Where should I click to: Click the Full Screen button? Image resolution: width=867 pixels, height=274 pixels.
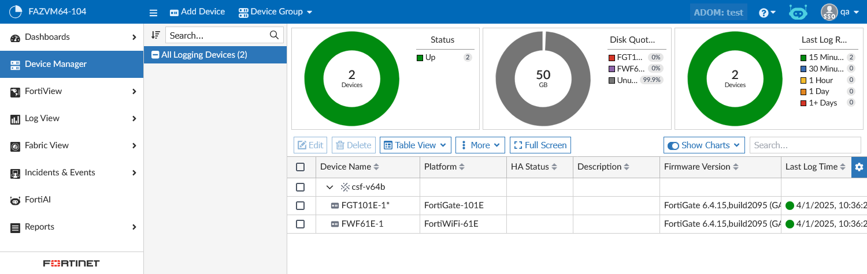point(540,145)
